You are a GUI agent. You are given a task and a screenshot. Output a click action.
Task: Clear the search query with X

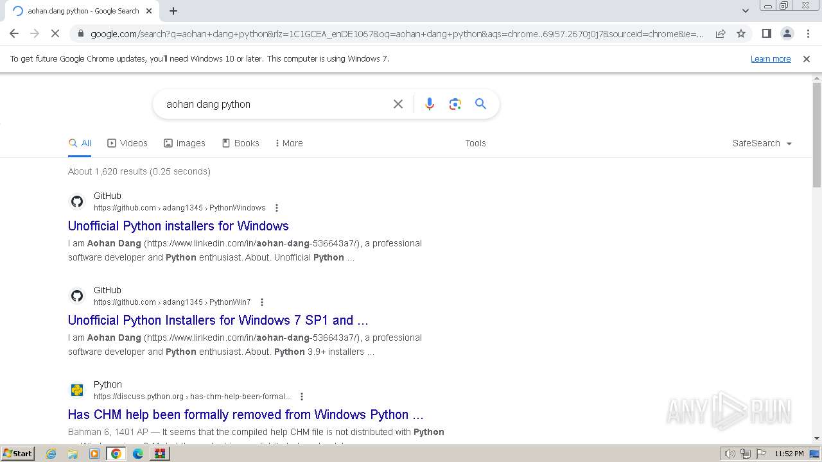(398, 104)
